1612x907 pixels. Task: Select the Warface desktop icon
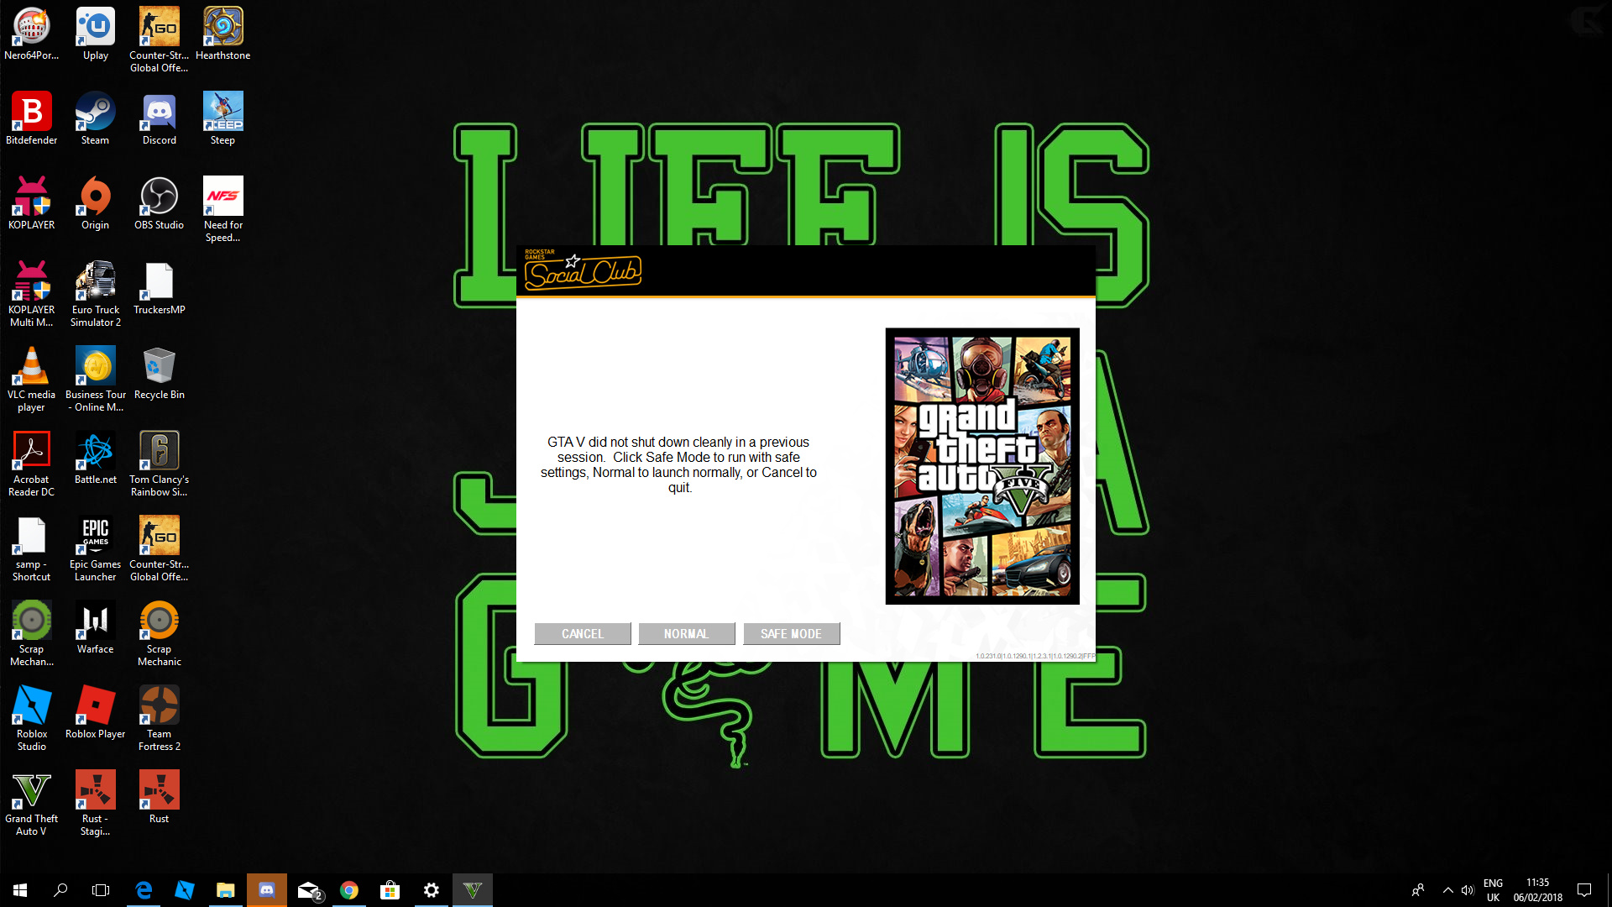point(96,628)
